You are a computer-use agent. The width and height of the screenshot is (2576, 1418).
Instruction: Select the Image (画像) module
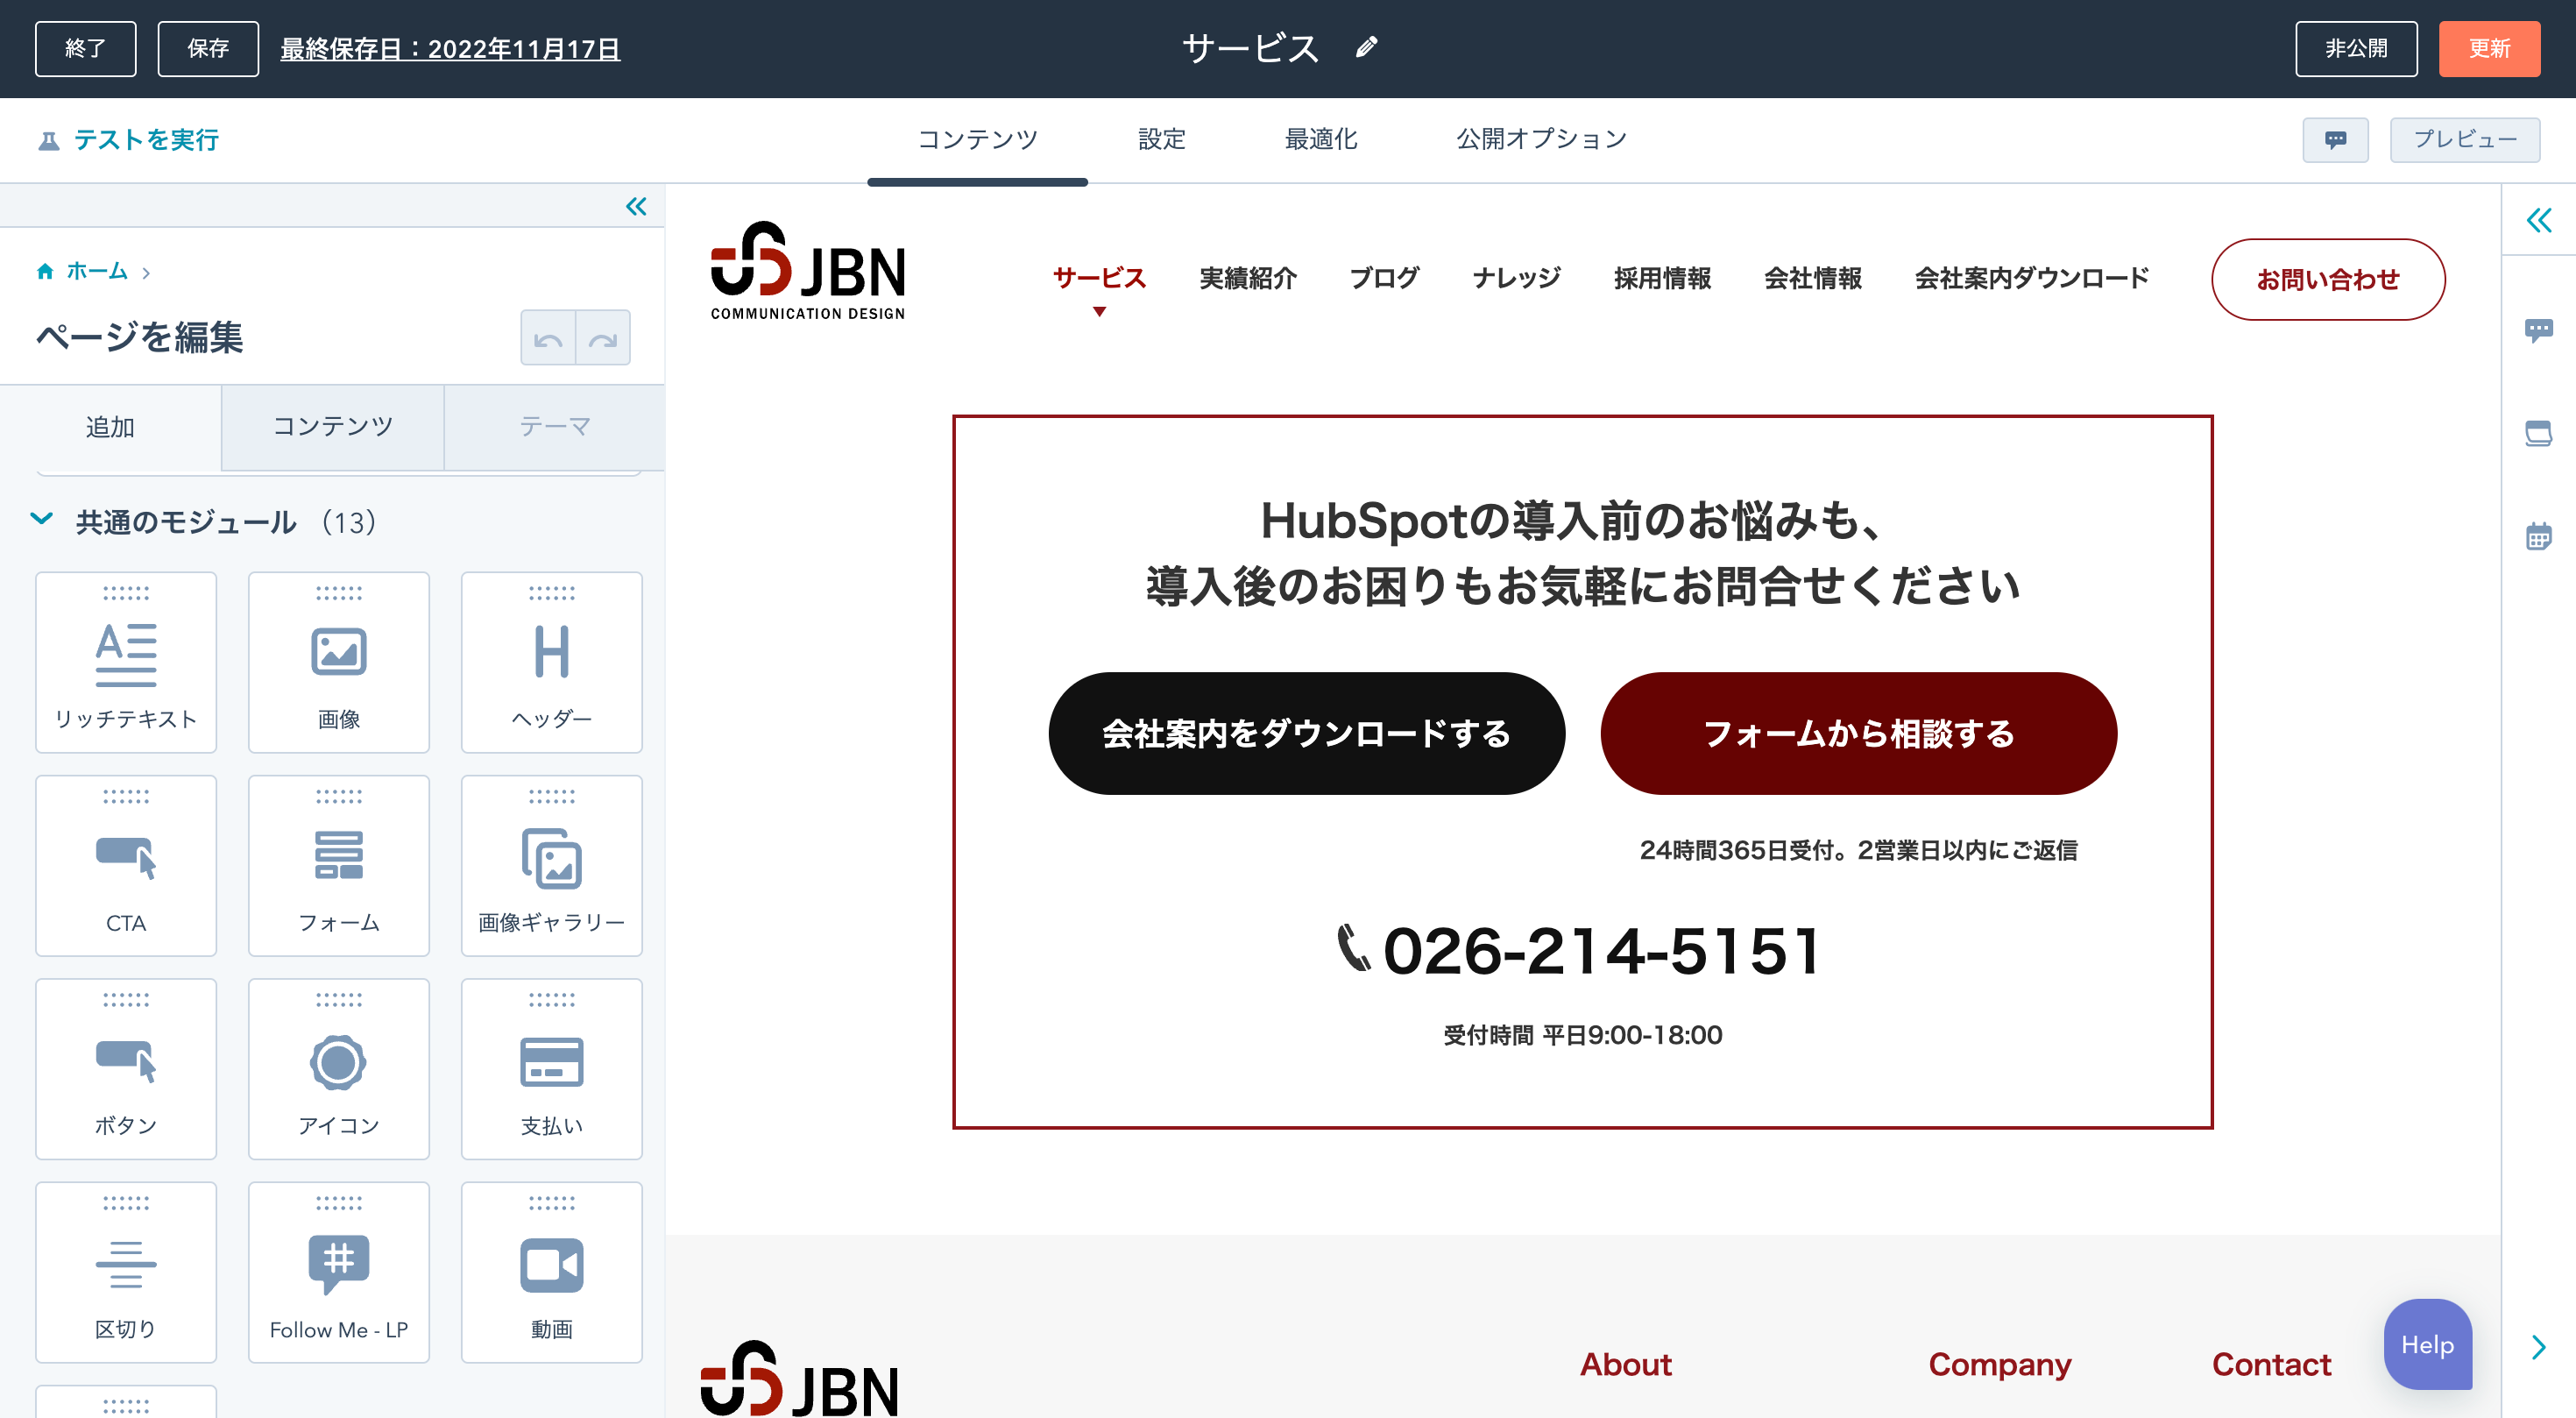point(339,662)
